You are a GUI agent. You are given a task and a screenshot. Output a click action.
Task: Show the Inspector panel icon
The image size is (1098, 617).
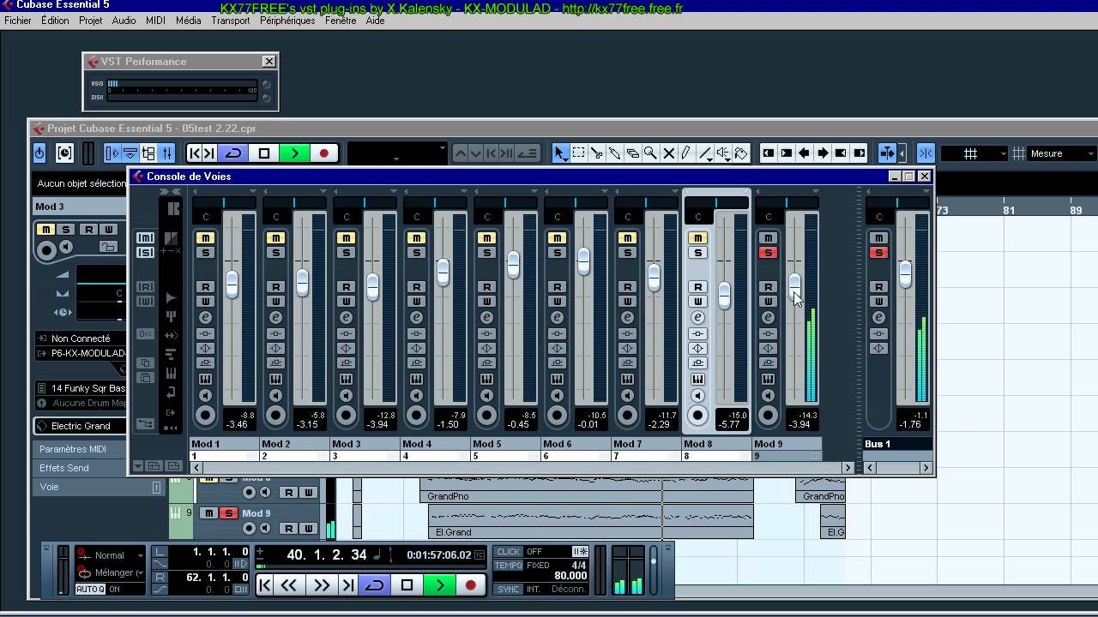tap(112, 153)
